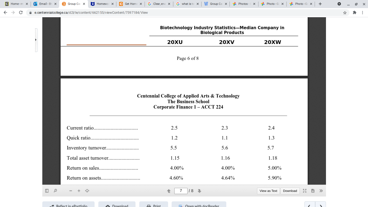This screenshot has height=207, width=368.
Task: Close the Homework tab
Action: coord(112,4)
